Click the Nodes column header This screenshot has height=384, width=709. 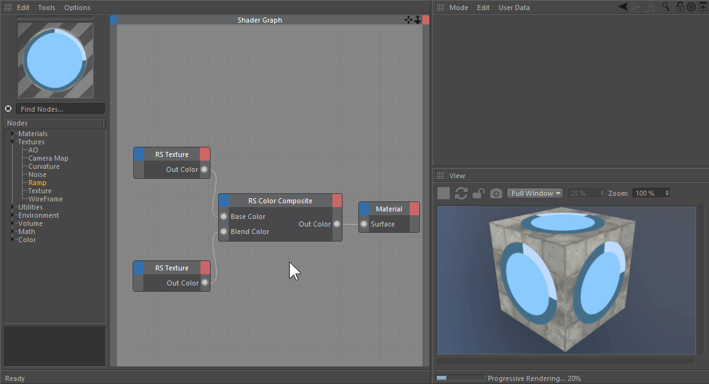pos(54,123)
